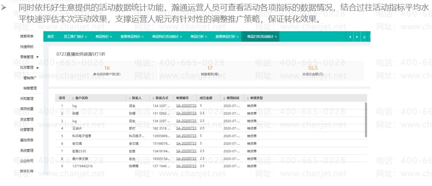Open 经营管理 in the sidebar
The image size is (432, 186).
click(27, 129)
